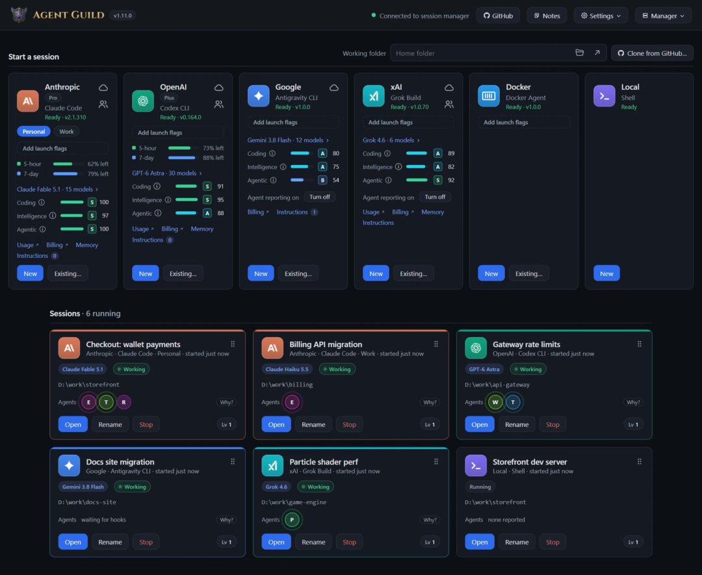Image resolution: width=702 pixels, height=575 pixels.
Task: Click Existing... on the Docker card
Action: point(528,274)
